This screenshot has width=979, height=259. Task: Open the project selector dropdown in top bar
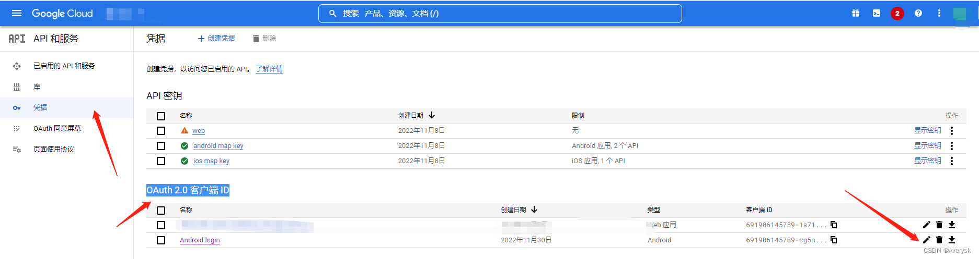pos(126,14)
